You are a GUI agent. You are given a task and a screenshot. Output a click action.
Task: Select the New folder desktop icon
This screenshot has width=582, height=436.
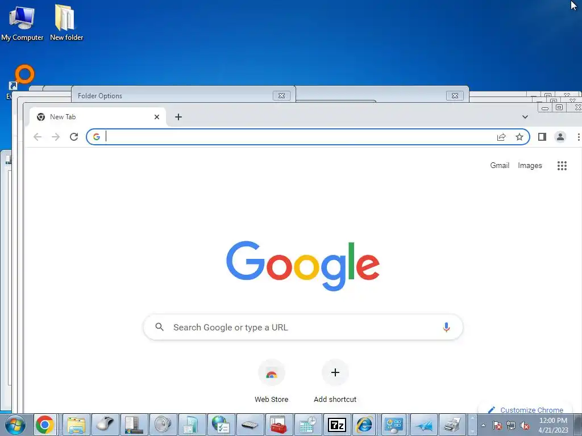(x=66, y=22)
